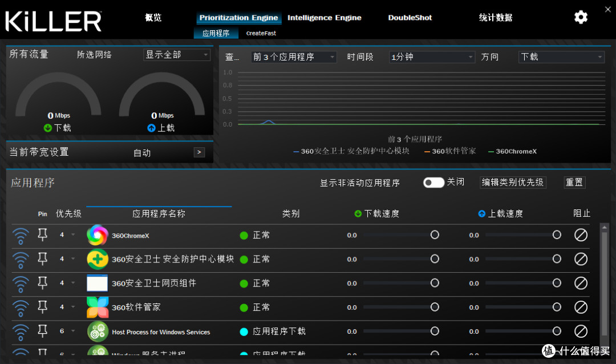616x364 pixels.
Task: Block 360软件管家 traffic
Action: coord(581,307)
